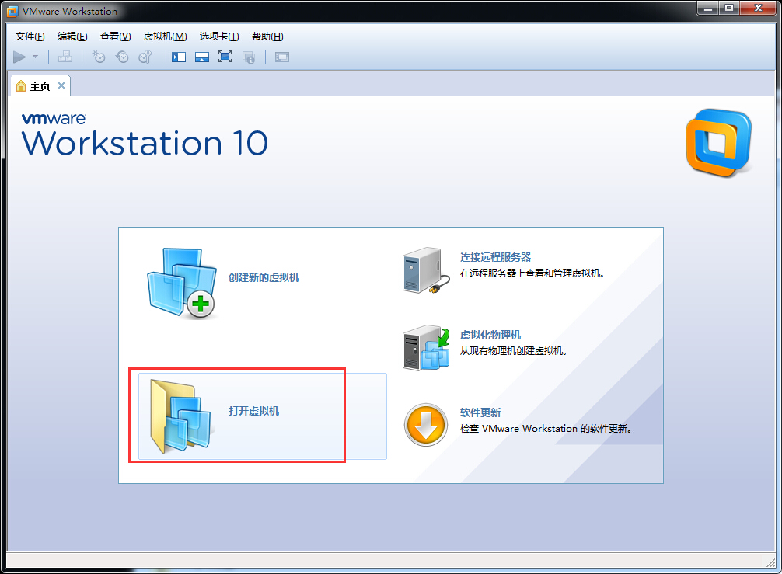Click the window resize grip corner
Image resolution: width=782 pixels, height=574 pixels.
pos(770,562)
